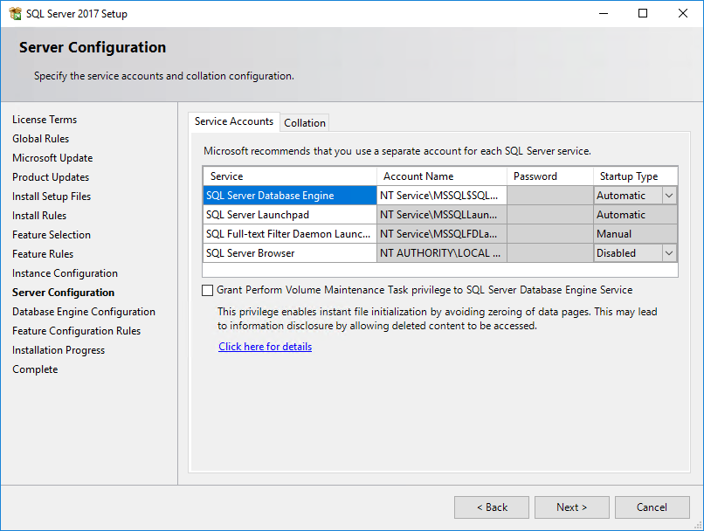Open Startup Type dropdown for Database Engine

669,196
